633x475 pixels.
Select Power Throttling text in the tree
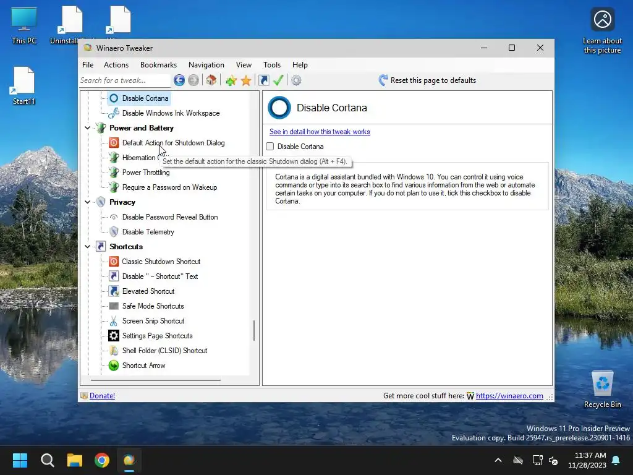(146, 173)
